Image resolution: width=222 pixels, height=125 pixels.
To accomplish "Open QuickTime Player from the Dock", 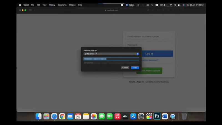I will [173, 116].
